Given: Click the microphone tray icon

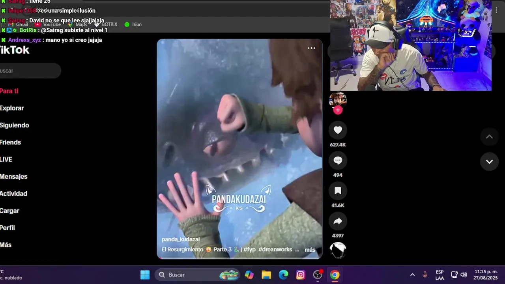Looking at the screenshot, I should [x=425, y=275].
